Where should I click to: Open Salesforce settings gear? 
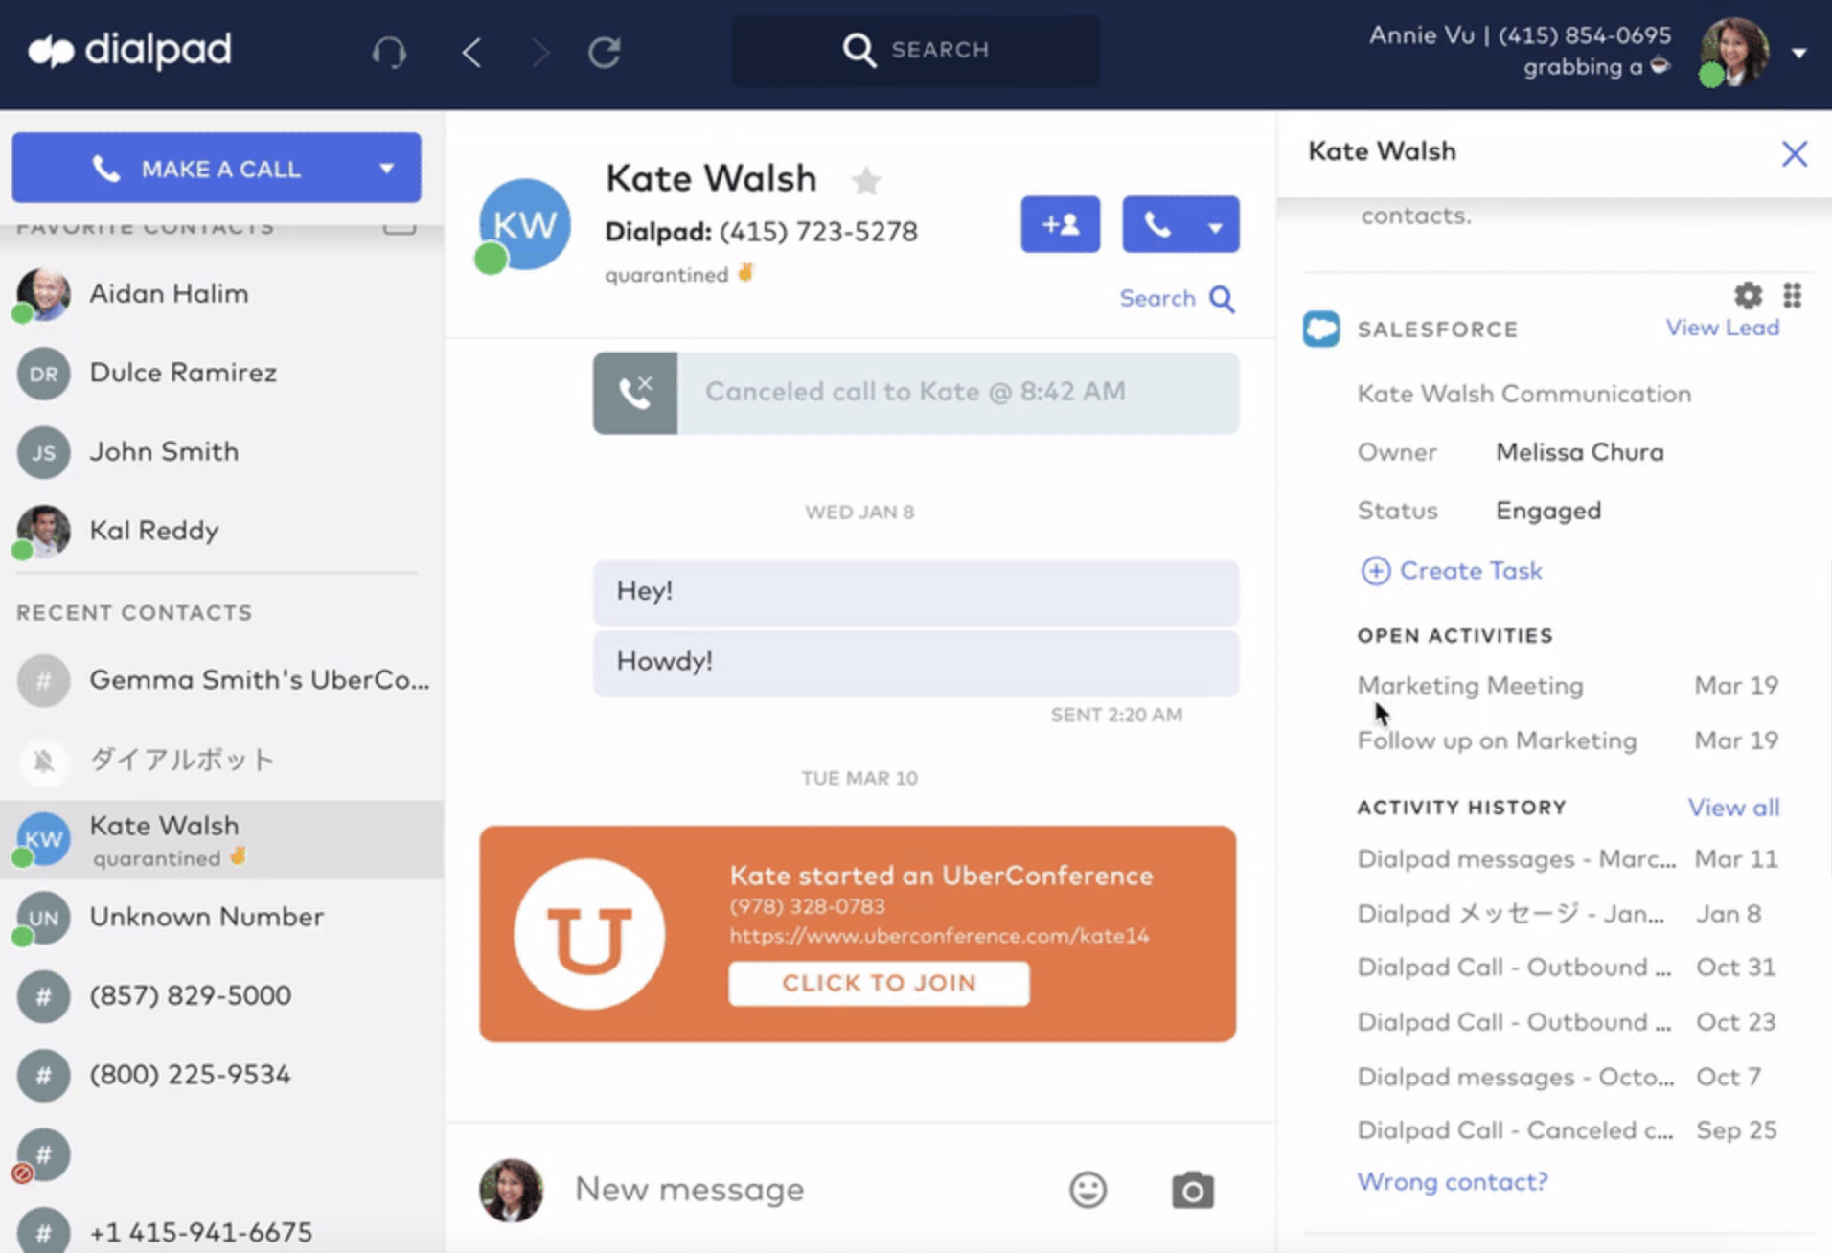click(1748, 295)
